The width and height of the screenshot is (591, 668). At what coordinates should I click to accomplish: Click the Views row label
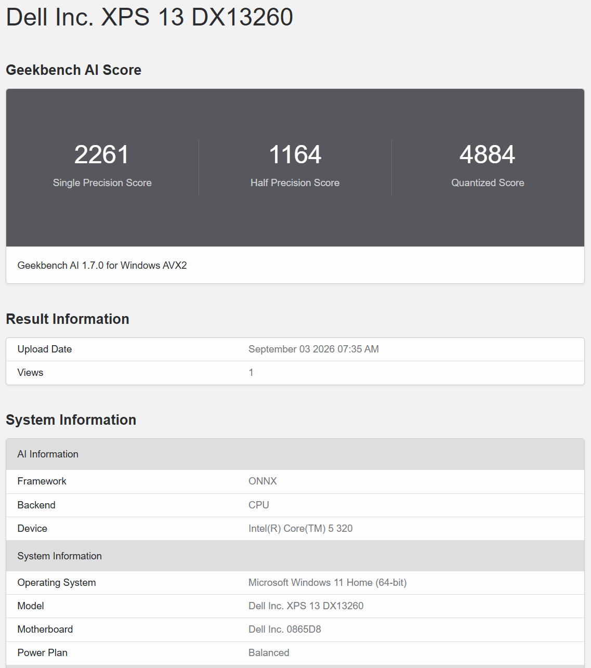coord(31,373)
